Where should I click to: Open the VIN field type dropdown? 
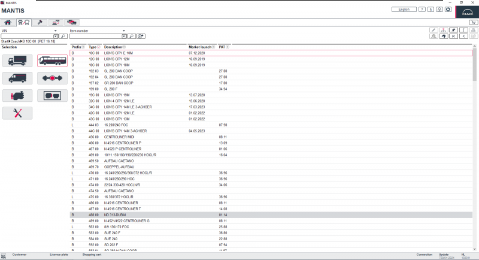(55, 31)
